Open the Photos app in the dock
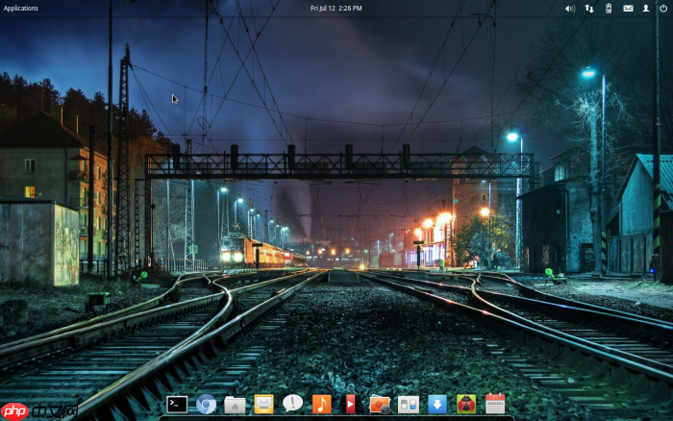Screen dimensions: 673x421 tap(380, 405)
